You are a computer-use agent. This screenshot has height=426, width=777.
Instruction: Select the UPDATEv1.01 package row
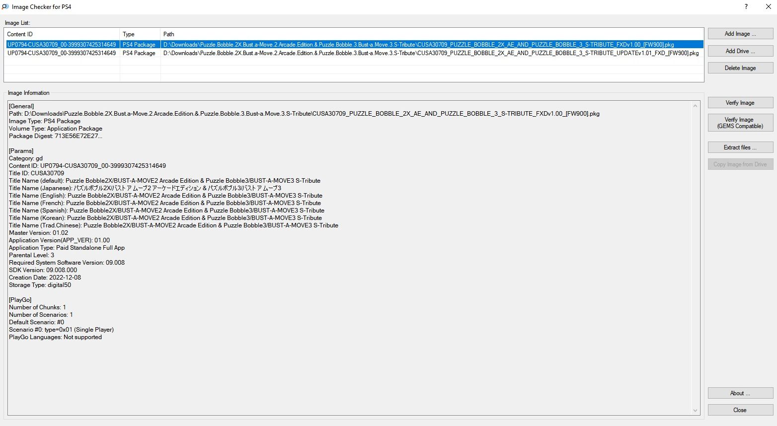pyautogui.click(x=354, y=53)
